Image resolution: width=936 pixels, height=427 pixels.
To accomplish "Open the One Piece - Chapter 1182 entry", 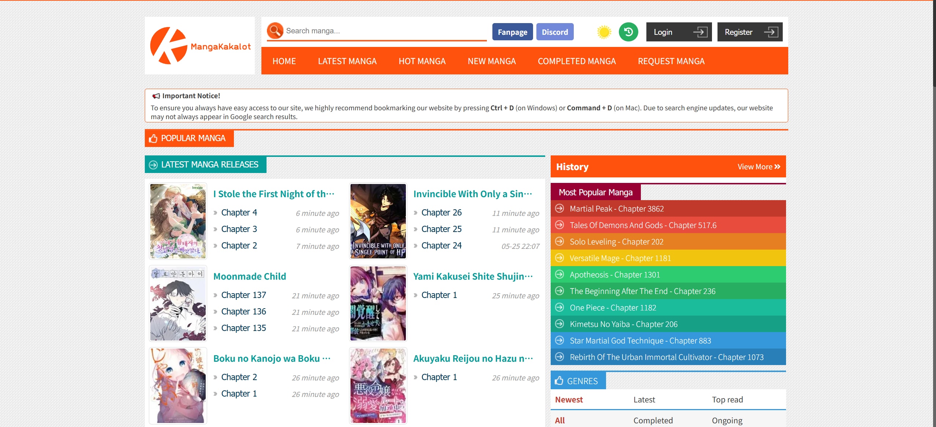I will [x=668, y=308].
